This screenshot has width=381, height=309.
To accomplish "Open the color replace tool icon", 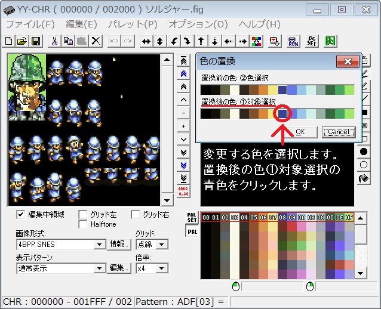I will [x=256, y=41].
